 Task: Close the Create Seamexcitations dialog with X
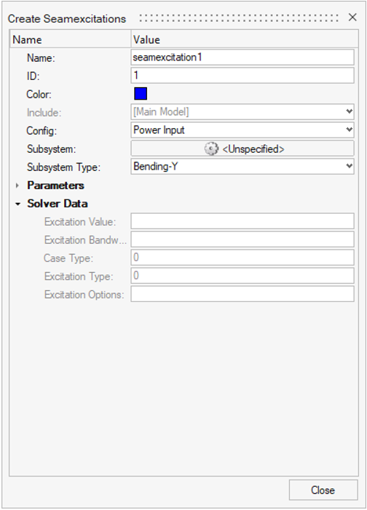click(352, 17)
